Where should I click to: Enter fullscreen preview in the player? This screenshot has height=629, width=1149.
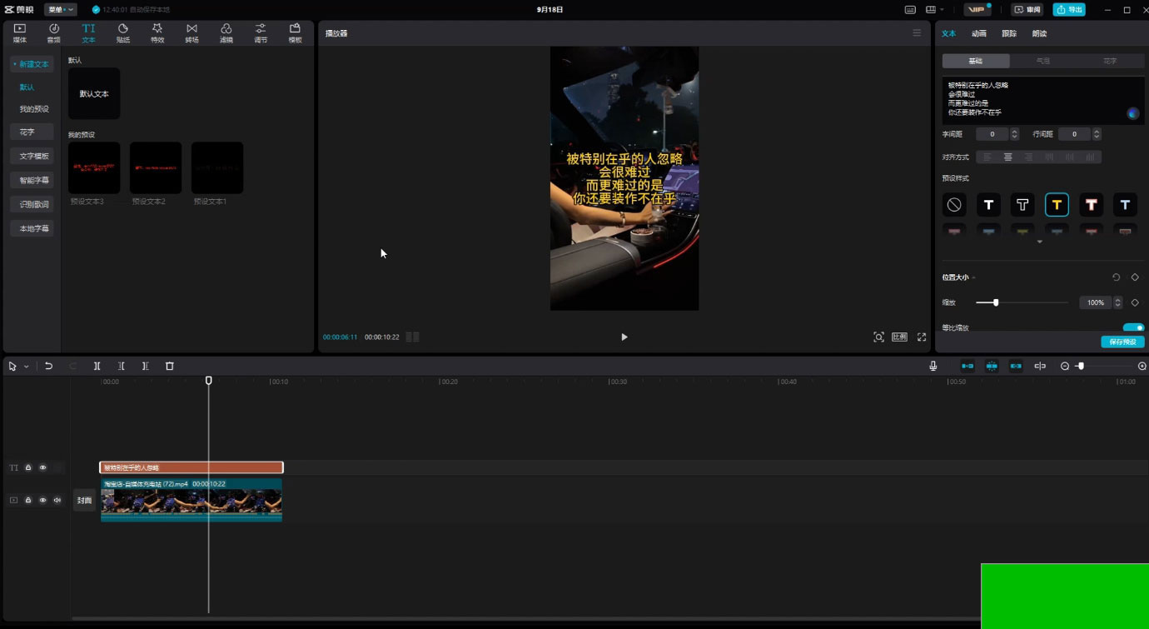click(x=922, y=337)
